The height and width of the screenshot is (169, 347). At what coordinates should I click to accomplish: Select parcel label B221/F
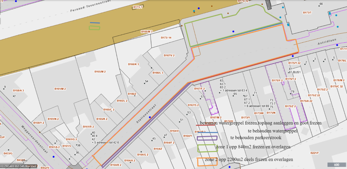(x=314, y=153)
